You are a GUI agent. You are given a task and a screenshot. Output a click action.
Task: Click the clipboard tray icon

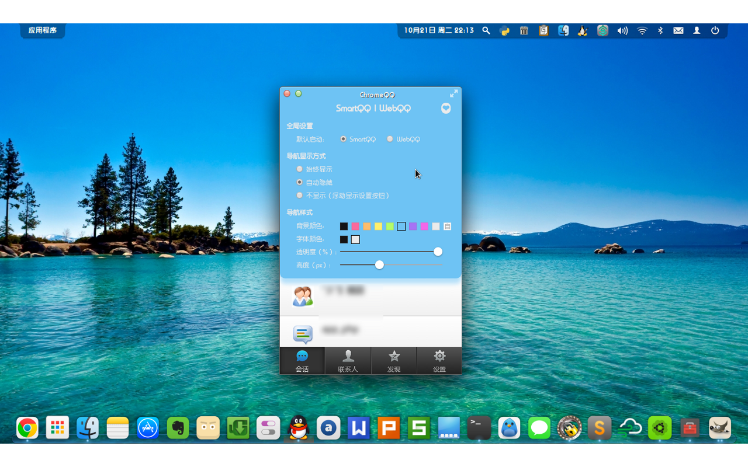coord(543,31)
